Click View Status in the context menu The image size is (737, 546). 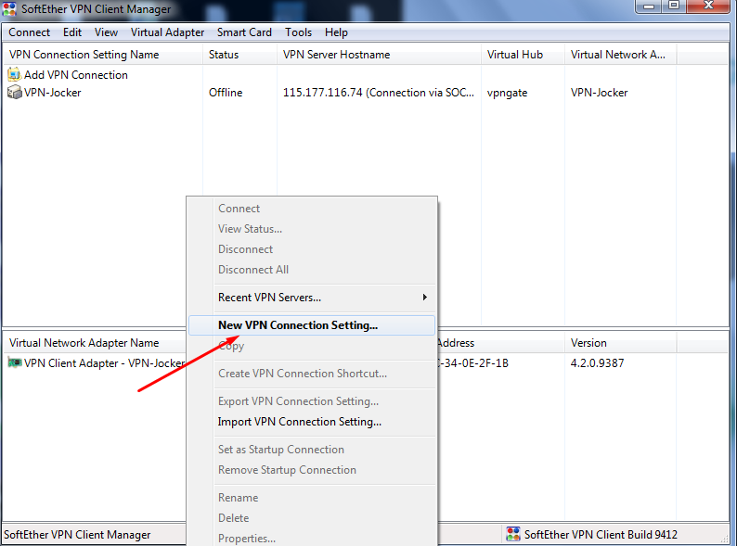[312, 229]
